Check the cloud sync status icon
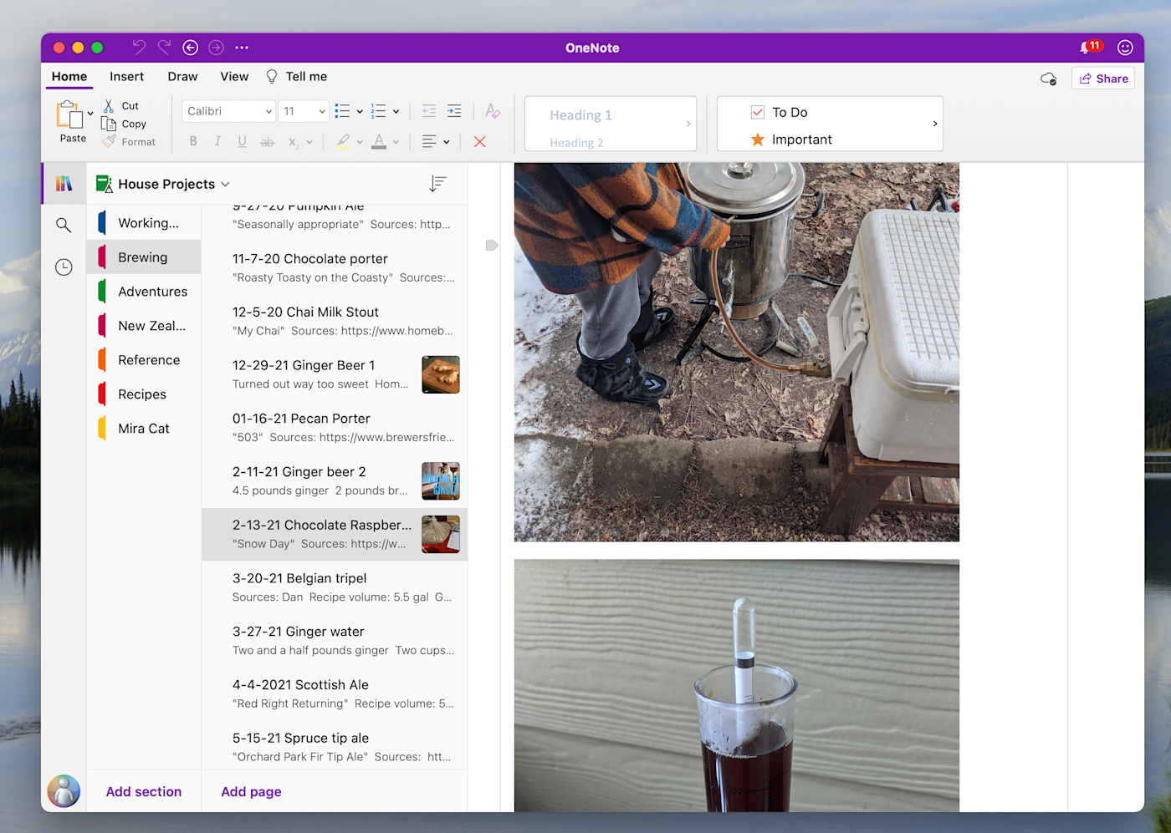Screen dimensions: 1171x833 (1048, 79)
